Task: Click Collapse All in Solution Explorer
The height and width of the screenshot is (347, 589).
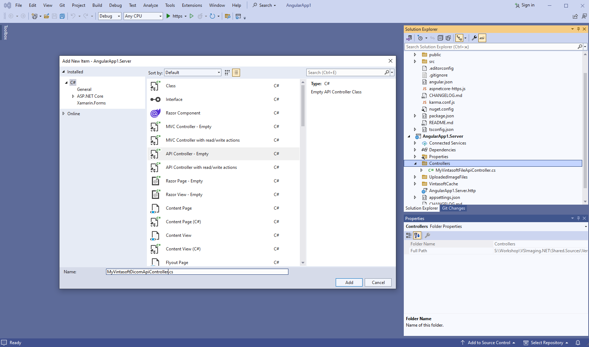Action: (x=440, y=38)
